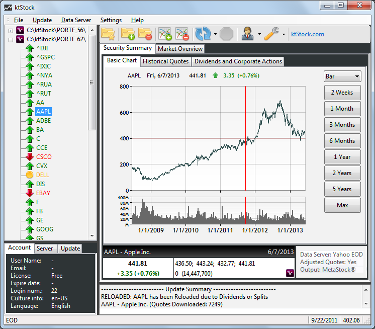Open the Data Server menu
The image size is (375, 329).
click(76, 20)
